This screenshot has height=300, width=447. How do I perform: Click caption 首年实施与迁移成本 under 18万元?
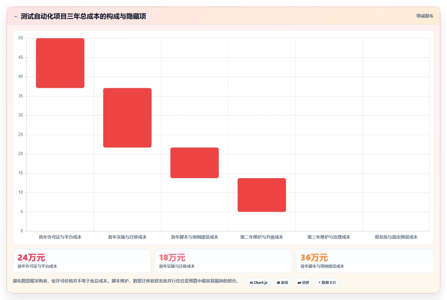(177, 266)
